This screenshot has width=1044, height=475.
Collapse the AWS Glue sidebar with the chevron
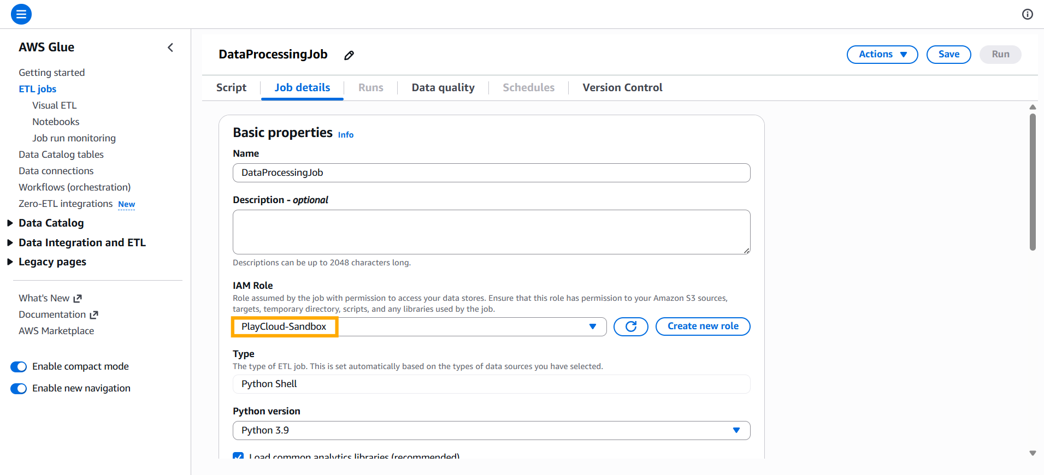(x=170, y=48)
